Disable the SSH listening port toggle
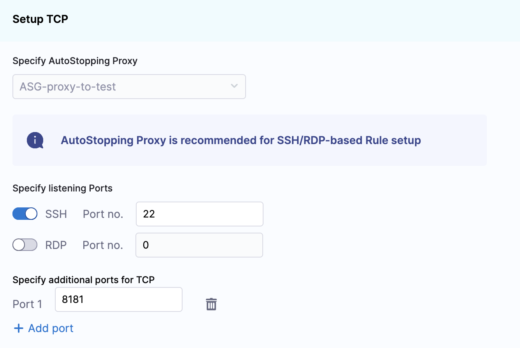 pos(25,214)
